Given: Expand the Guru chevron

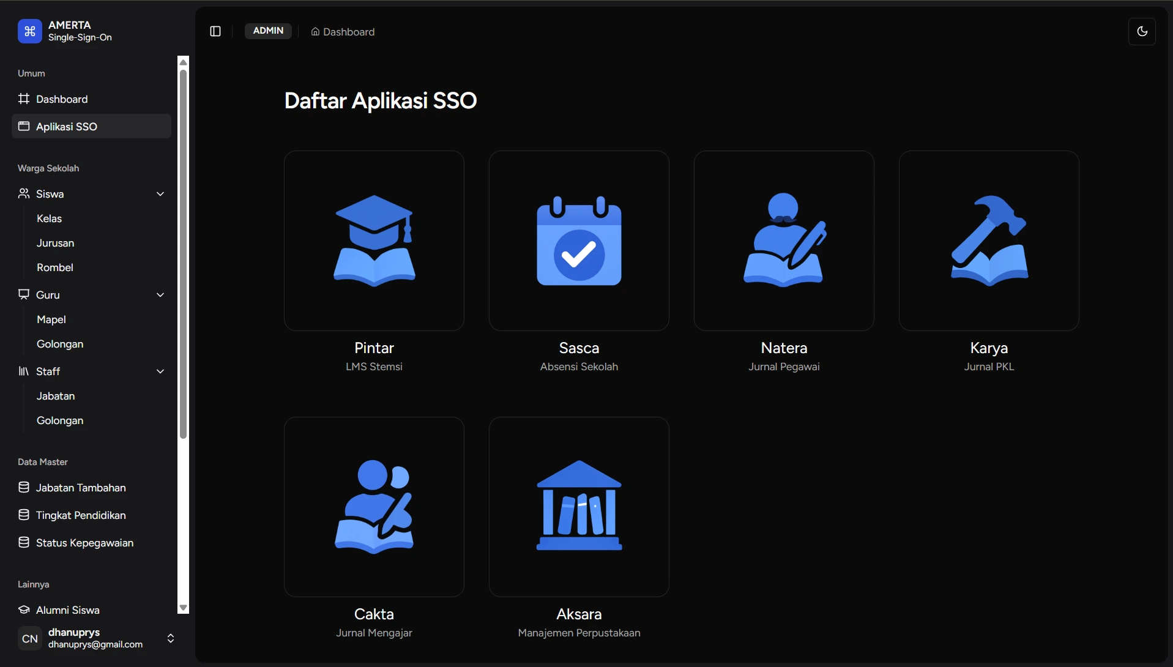Looking at the screenshot, I should (160, 295).
